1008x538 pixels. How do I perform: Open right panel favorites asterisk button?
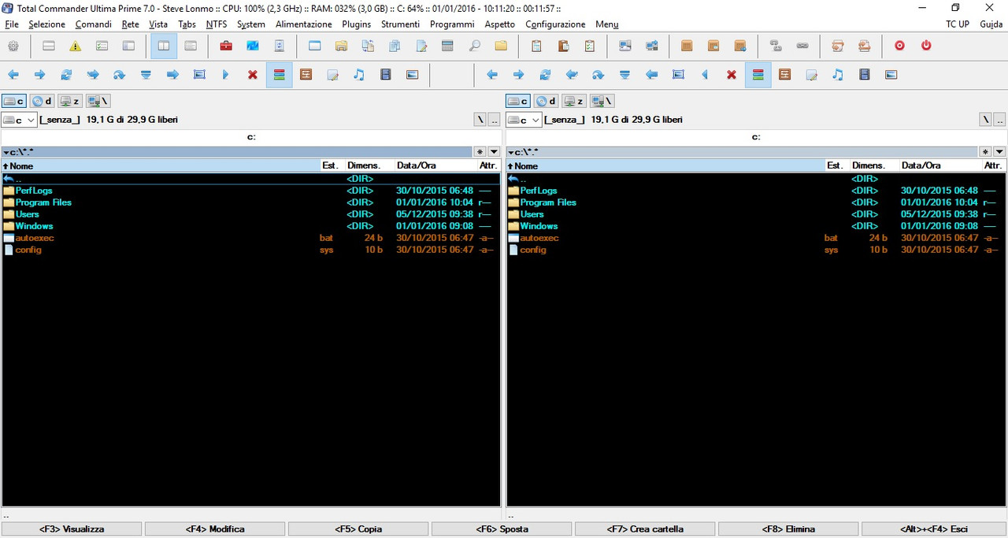tap(985, 151)
